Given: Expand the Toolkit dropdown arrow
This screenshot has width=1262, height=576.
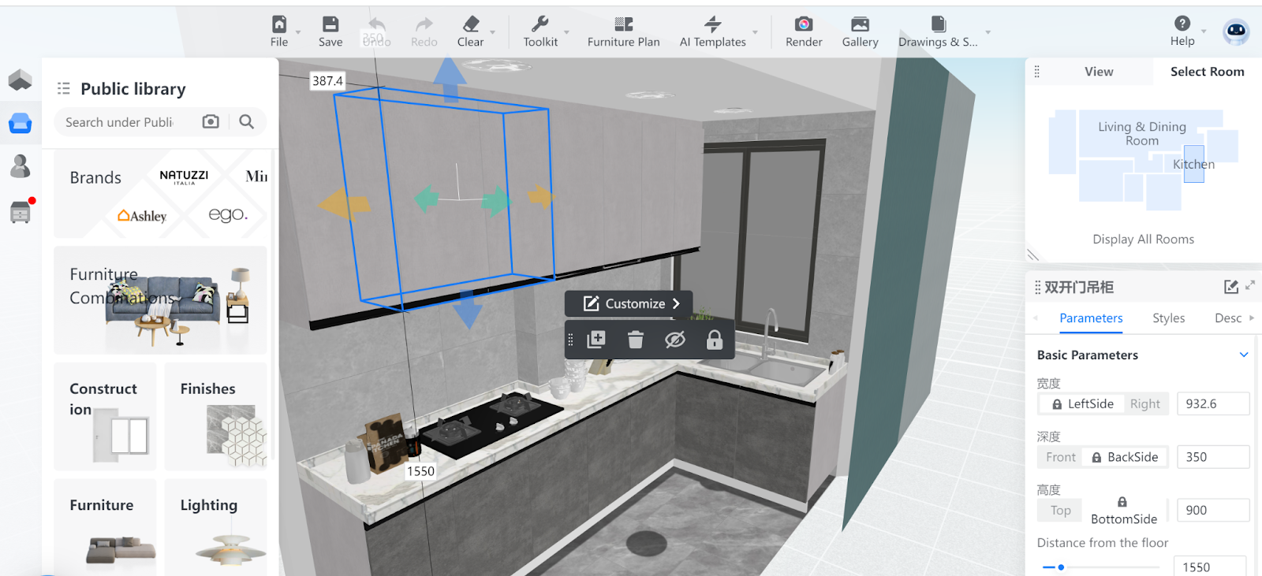Looking at the screenshot, I should pyautogui.click(x=566, y=33).
